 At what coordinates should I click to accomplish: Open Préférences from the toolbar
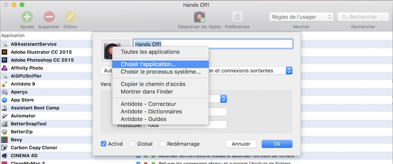click(x=237, y=17)
